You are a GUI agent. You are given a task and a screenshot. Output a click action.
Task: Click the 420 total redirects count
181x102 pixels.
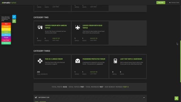pyautogui.click(x=38, y=72)
